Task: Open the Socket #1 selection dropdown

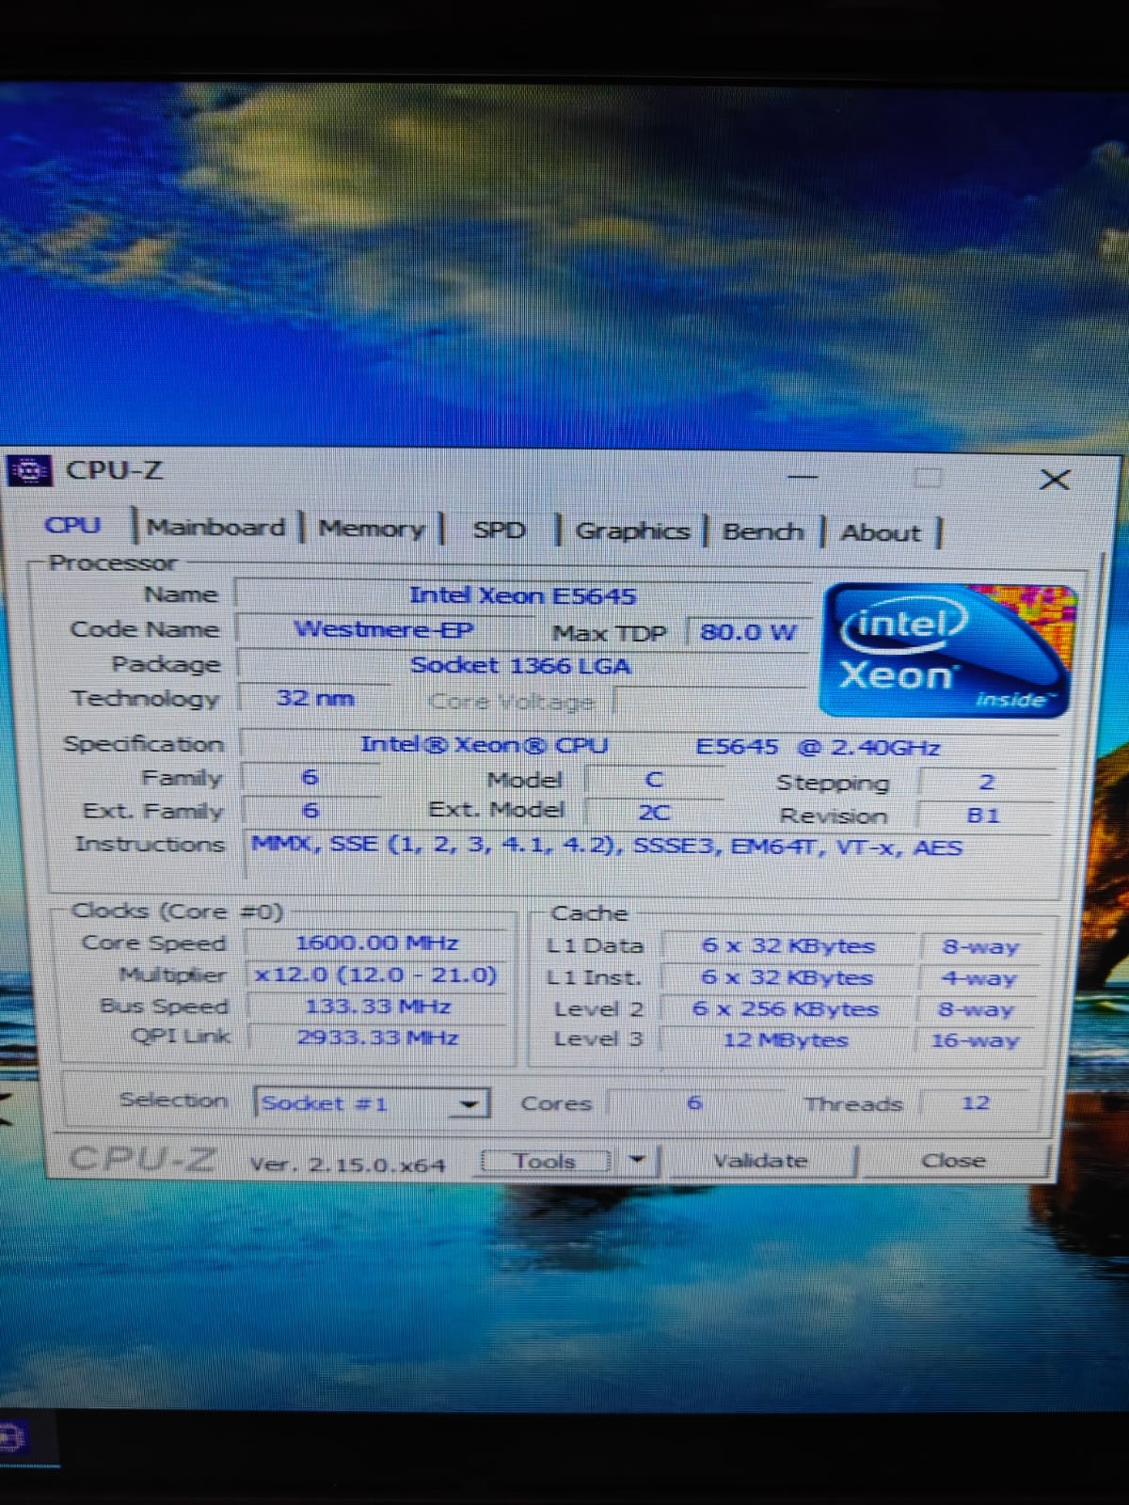Action: coord(372,1102)
